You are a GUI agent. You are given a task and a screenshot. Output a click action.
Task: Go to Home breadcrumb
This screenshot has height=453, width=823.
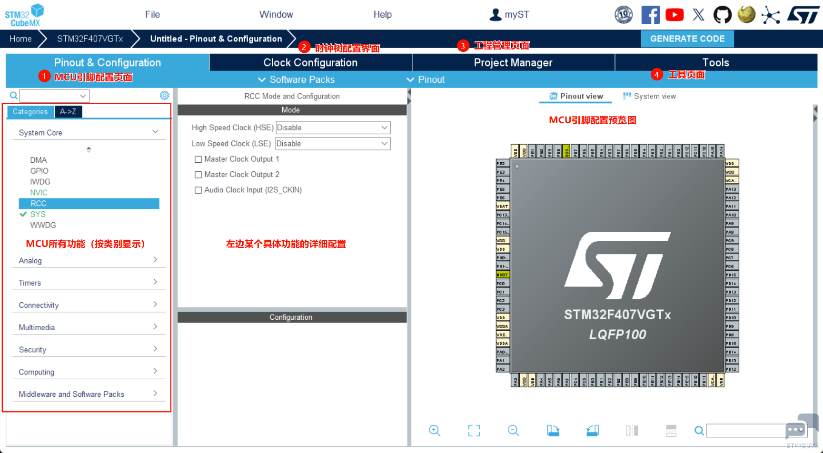[20, 39]
